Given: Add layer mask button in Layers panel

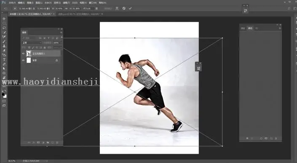Looking at the screenshot, I should [x=38, y=142].
